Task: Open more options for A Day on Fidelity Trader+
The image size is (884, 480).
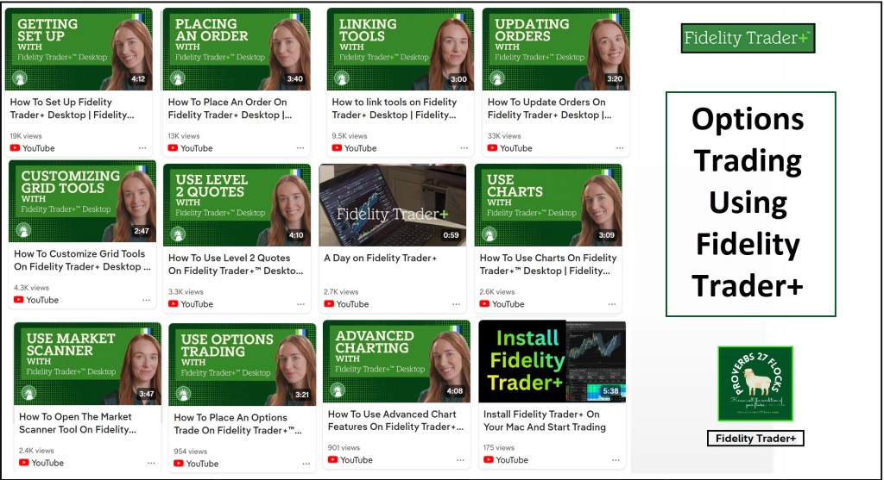Action: 457,304
